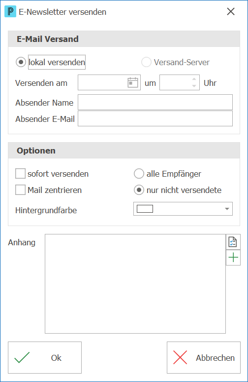Enable the 'sofort versenden' checkbox
248x382 pixels.
(20, 174)
